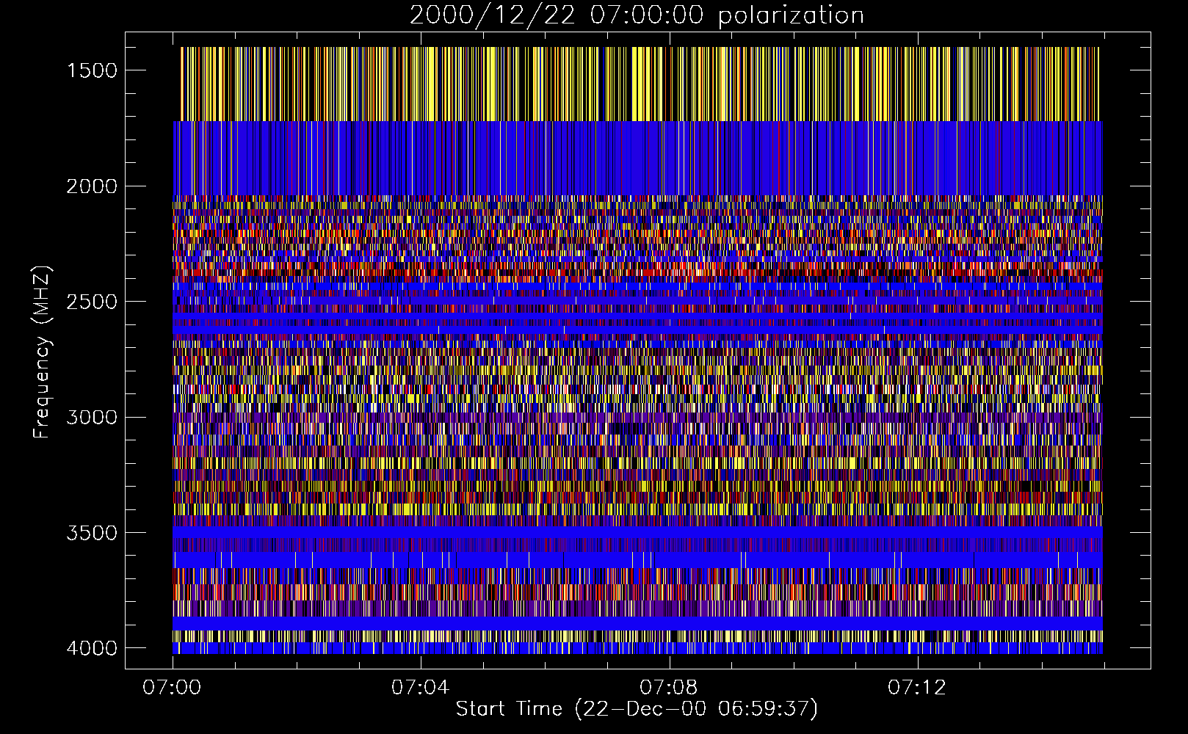Click the 'Frequency (MHZ)' axis label
The height and width of the screenshot is (734, 1188).
(x=42, y=352)
